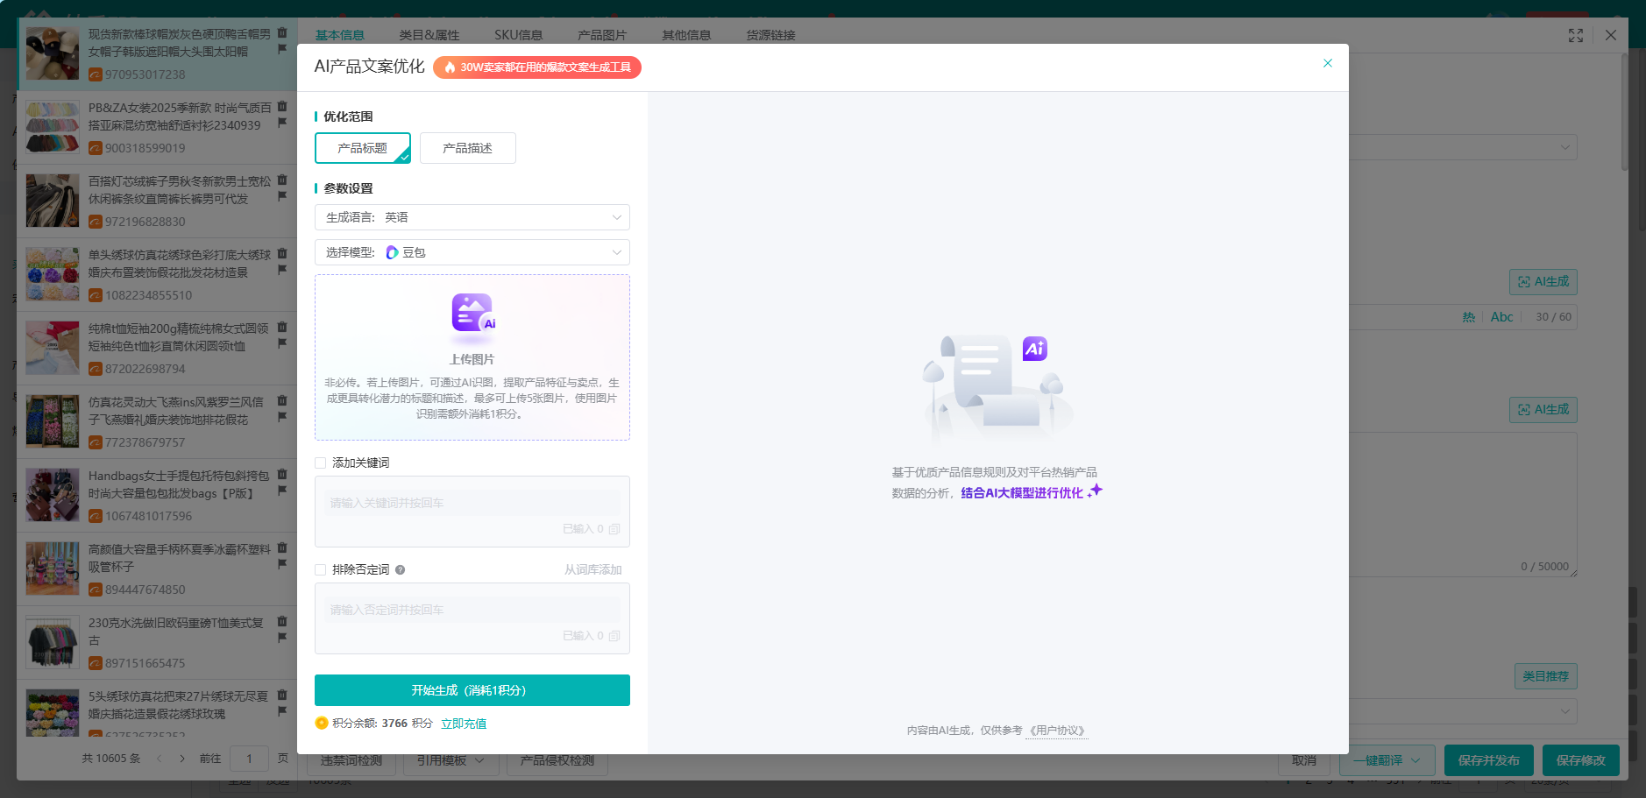Click the page number input box
Viewport: 1646px width, 798px height.
click(x=249, y=759)
